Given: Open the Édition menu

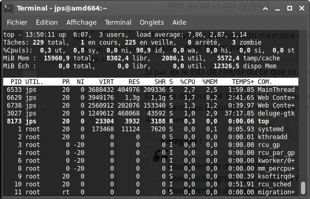Looking at the screenshot, I should coord(46,22).
